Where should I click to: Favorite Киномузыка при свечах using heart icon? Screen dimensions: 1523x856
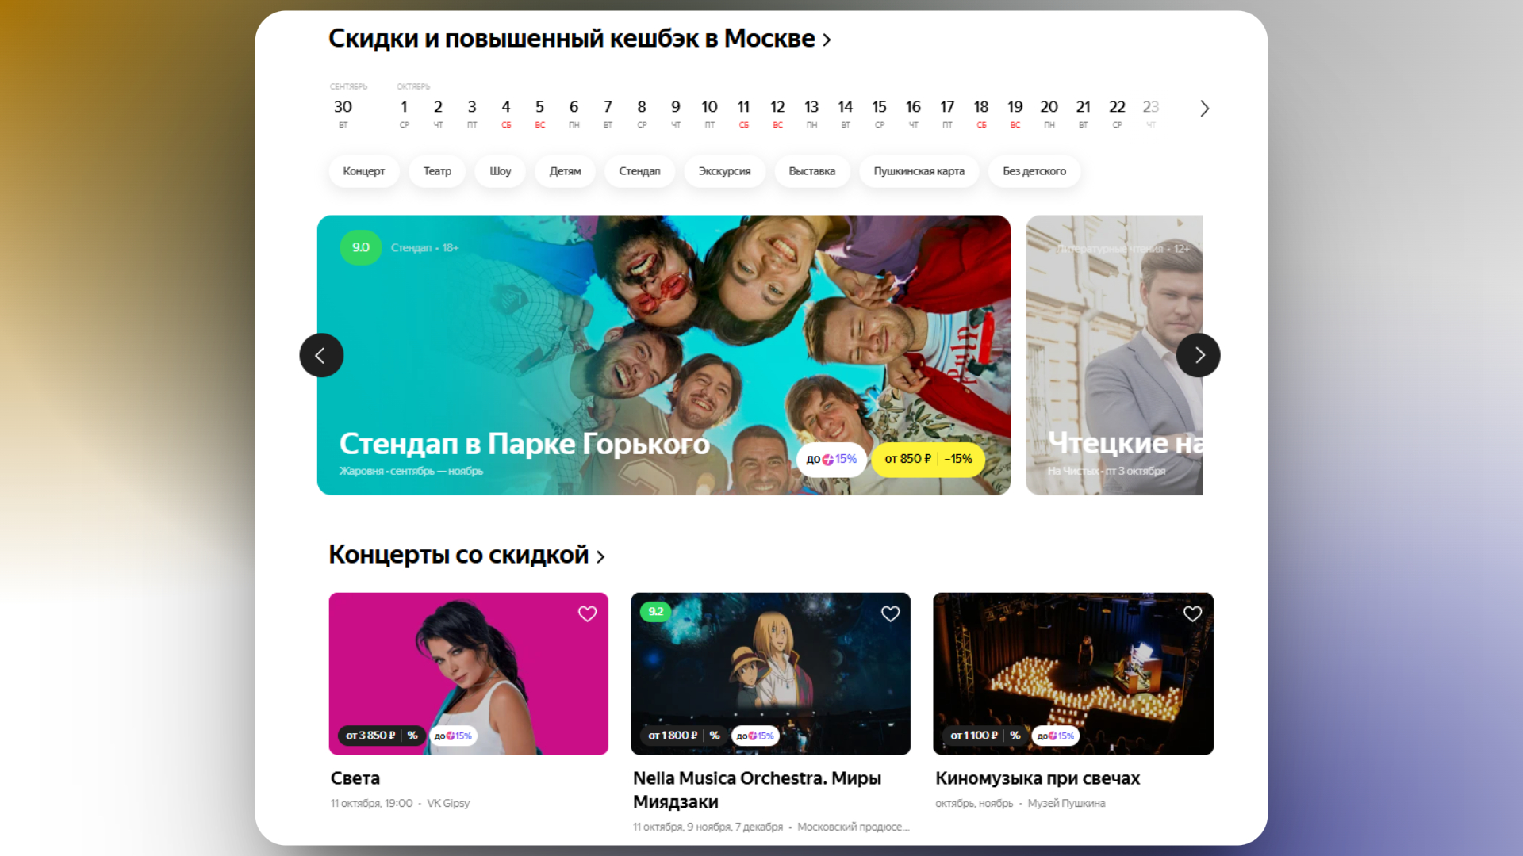pyautogui.click(x=1192, y=613)
